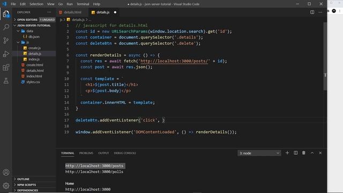Open the Source Control view
The width and height of the screenshot is (343, 193).
point(6,41)
